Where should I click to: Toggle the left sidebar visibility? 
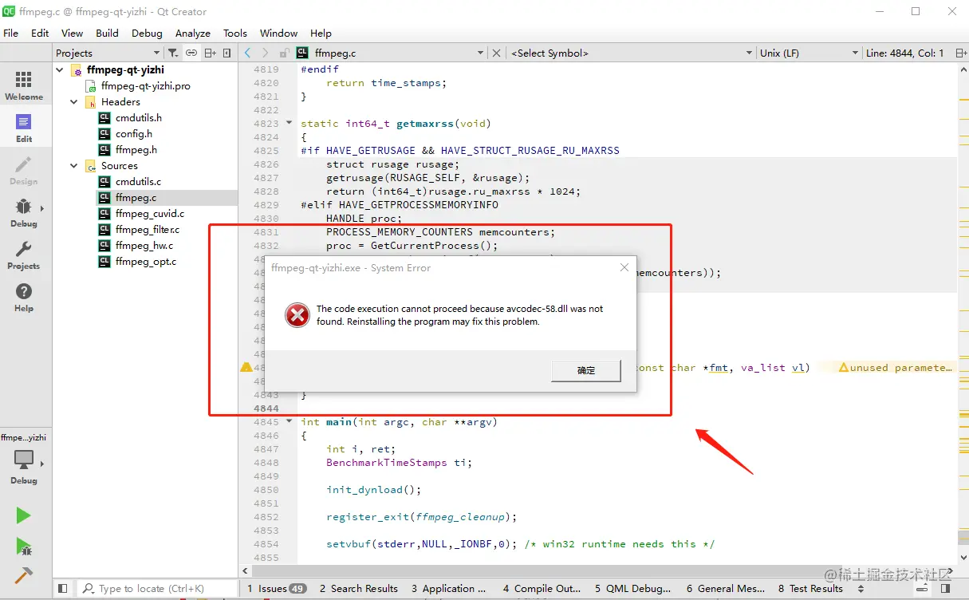pyautogui.click(x=62, y=589)
